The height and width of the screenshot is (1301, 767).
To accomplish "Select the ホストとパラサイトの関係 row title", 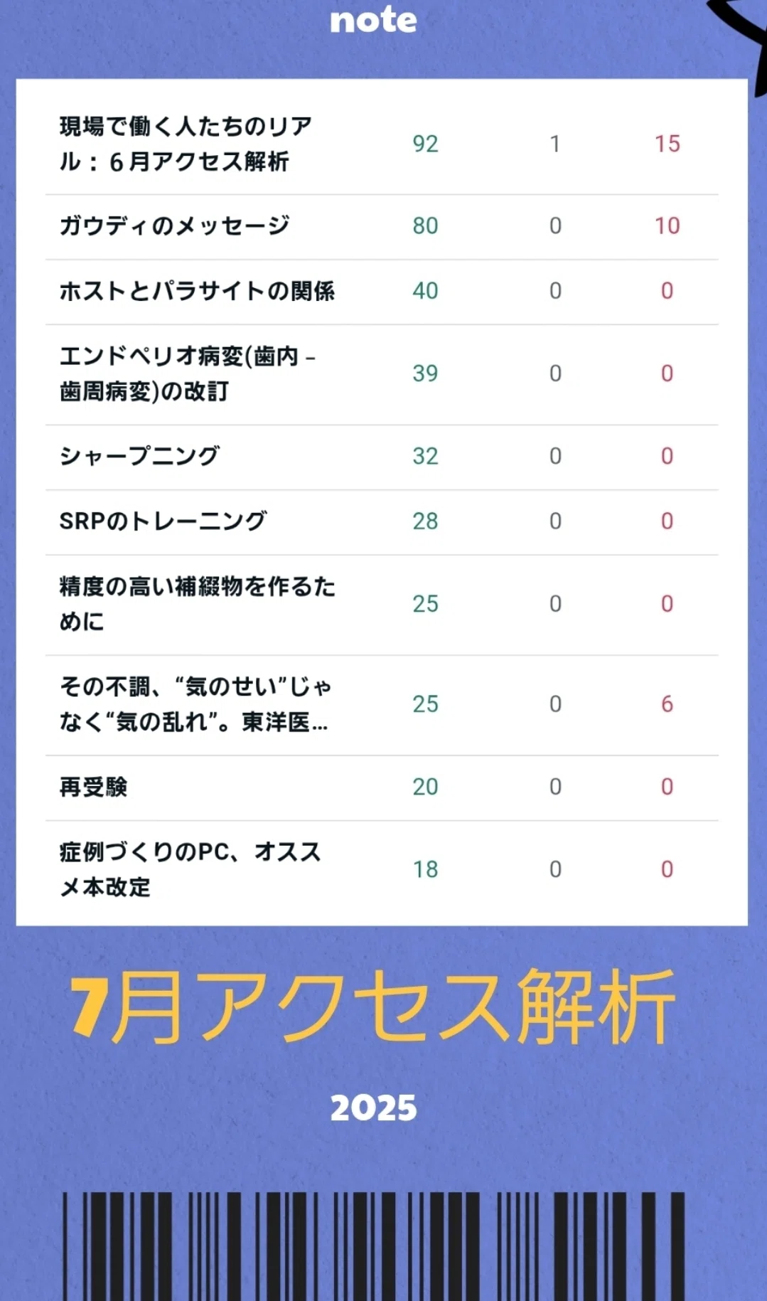I will (197, 291).
